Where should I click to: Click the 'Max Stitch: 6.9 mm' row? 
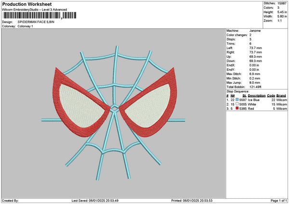point(243,74)
